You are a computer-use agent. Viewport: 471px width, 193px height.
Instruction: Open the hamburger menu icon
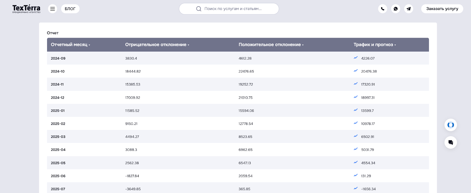click(52, 9)
